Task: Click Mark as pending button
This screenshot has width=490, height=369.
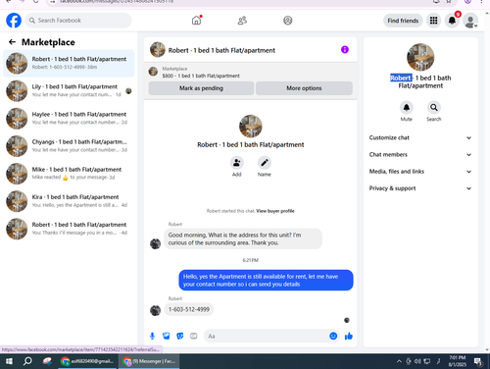Action: (x=201, y=88)
